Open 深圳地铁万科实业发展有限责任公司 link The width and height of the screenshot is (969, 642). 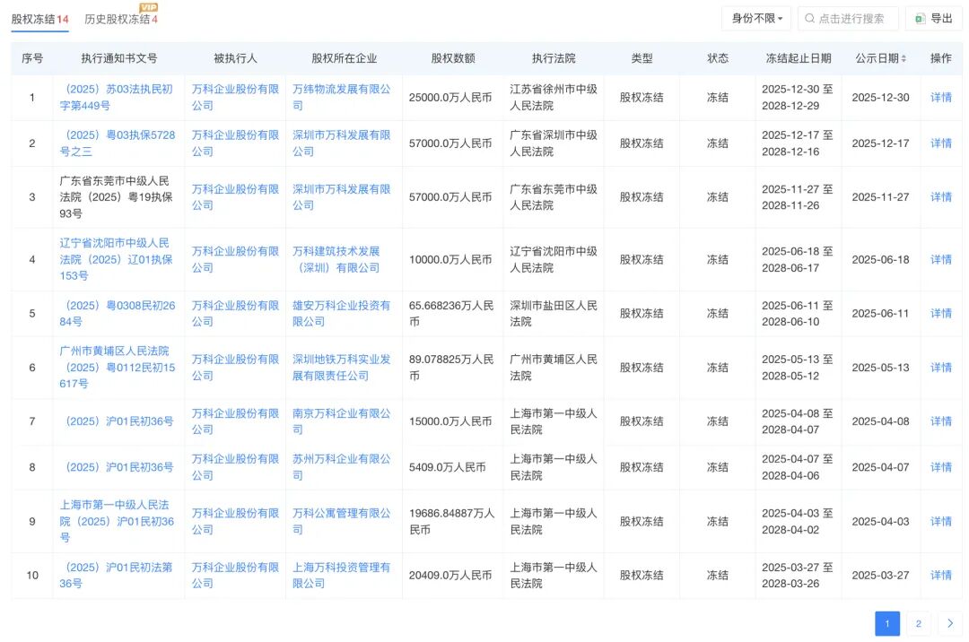point(341,368)
